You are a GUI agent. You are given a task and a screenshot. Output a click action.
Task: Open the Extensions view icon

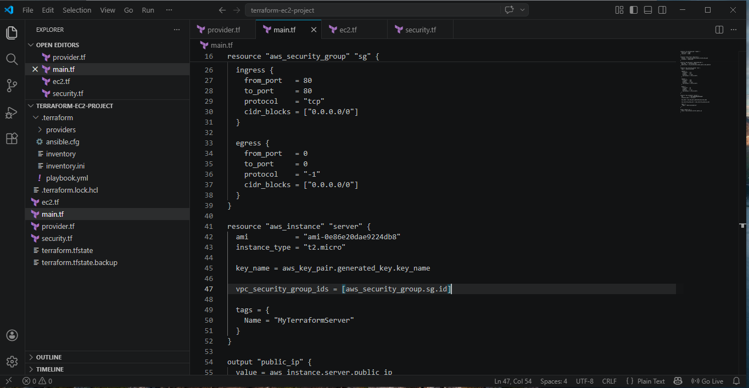(x=12, y=138)
